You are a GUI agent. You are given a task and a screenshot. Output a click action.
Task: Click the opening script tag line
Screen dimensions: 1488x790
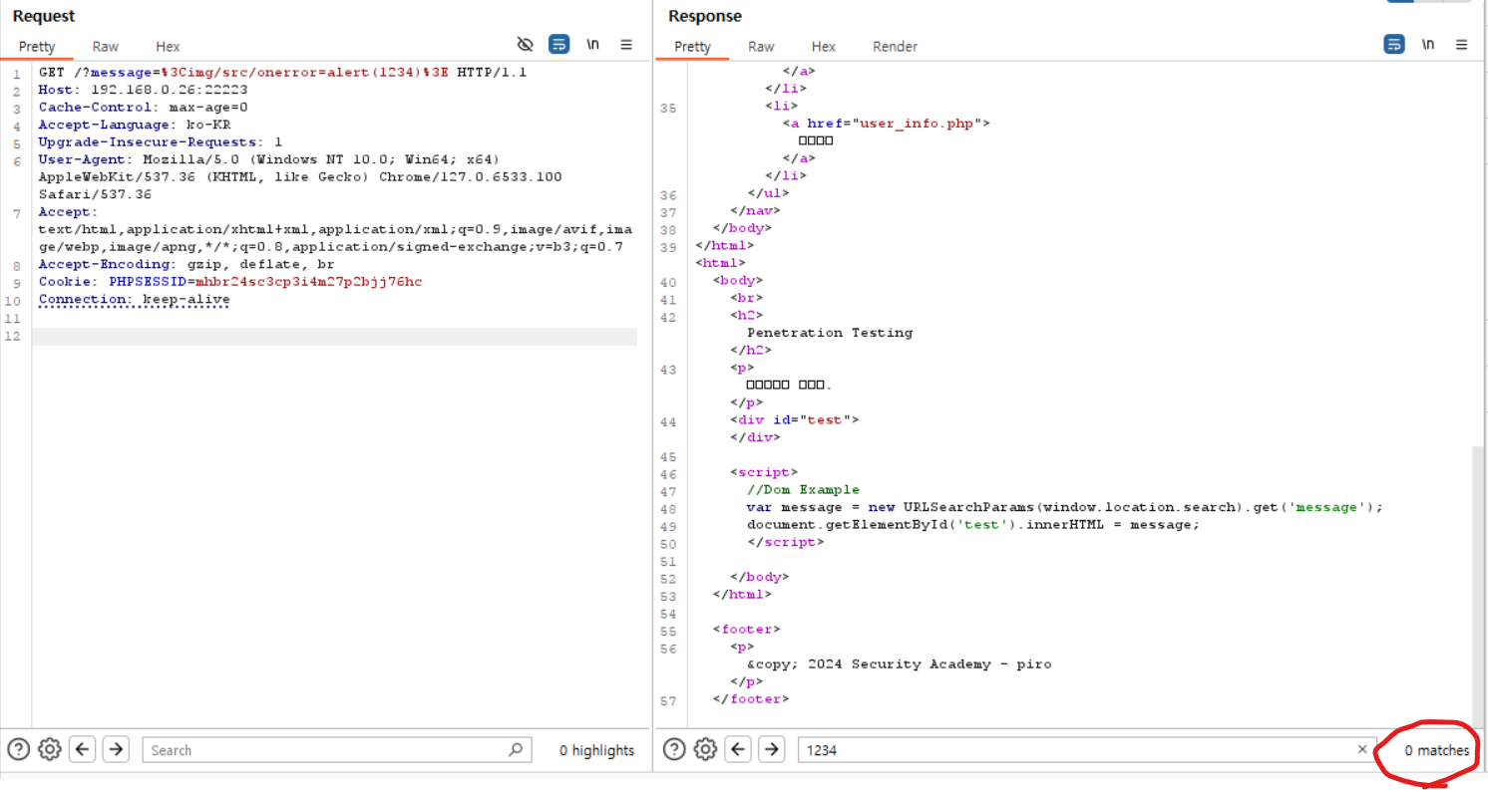coord(764,472)
